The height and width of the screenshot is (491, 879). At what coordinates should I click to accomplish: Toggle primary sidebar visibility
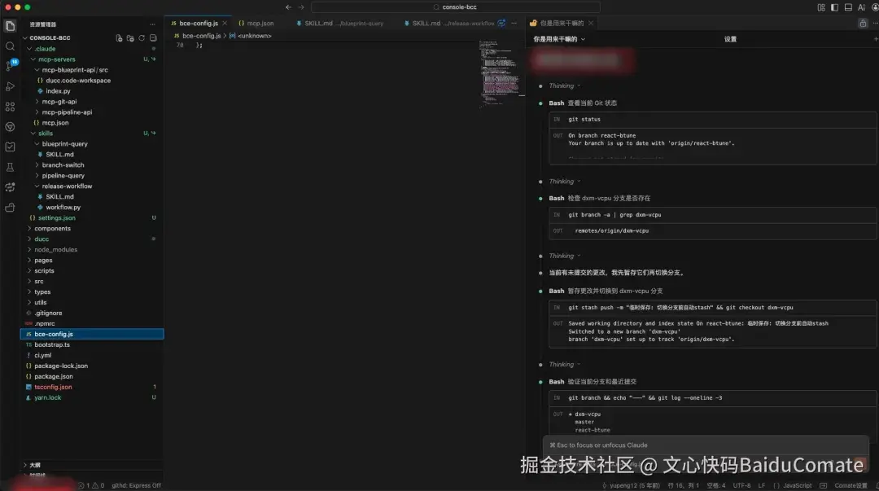pyautogui.click(x=835, y=7)
